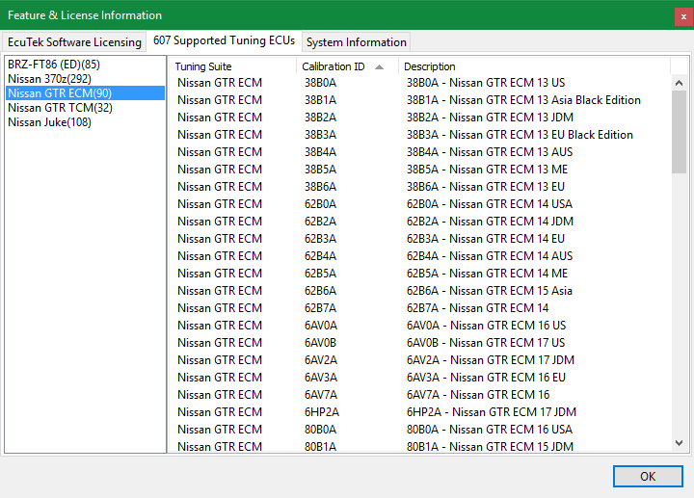Click the vertical scrollbar thumb

(x=680, y=130)
